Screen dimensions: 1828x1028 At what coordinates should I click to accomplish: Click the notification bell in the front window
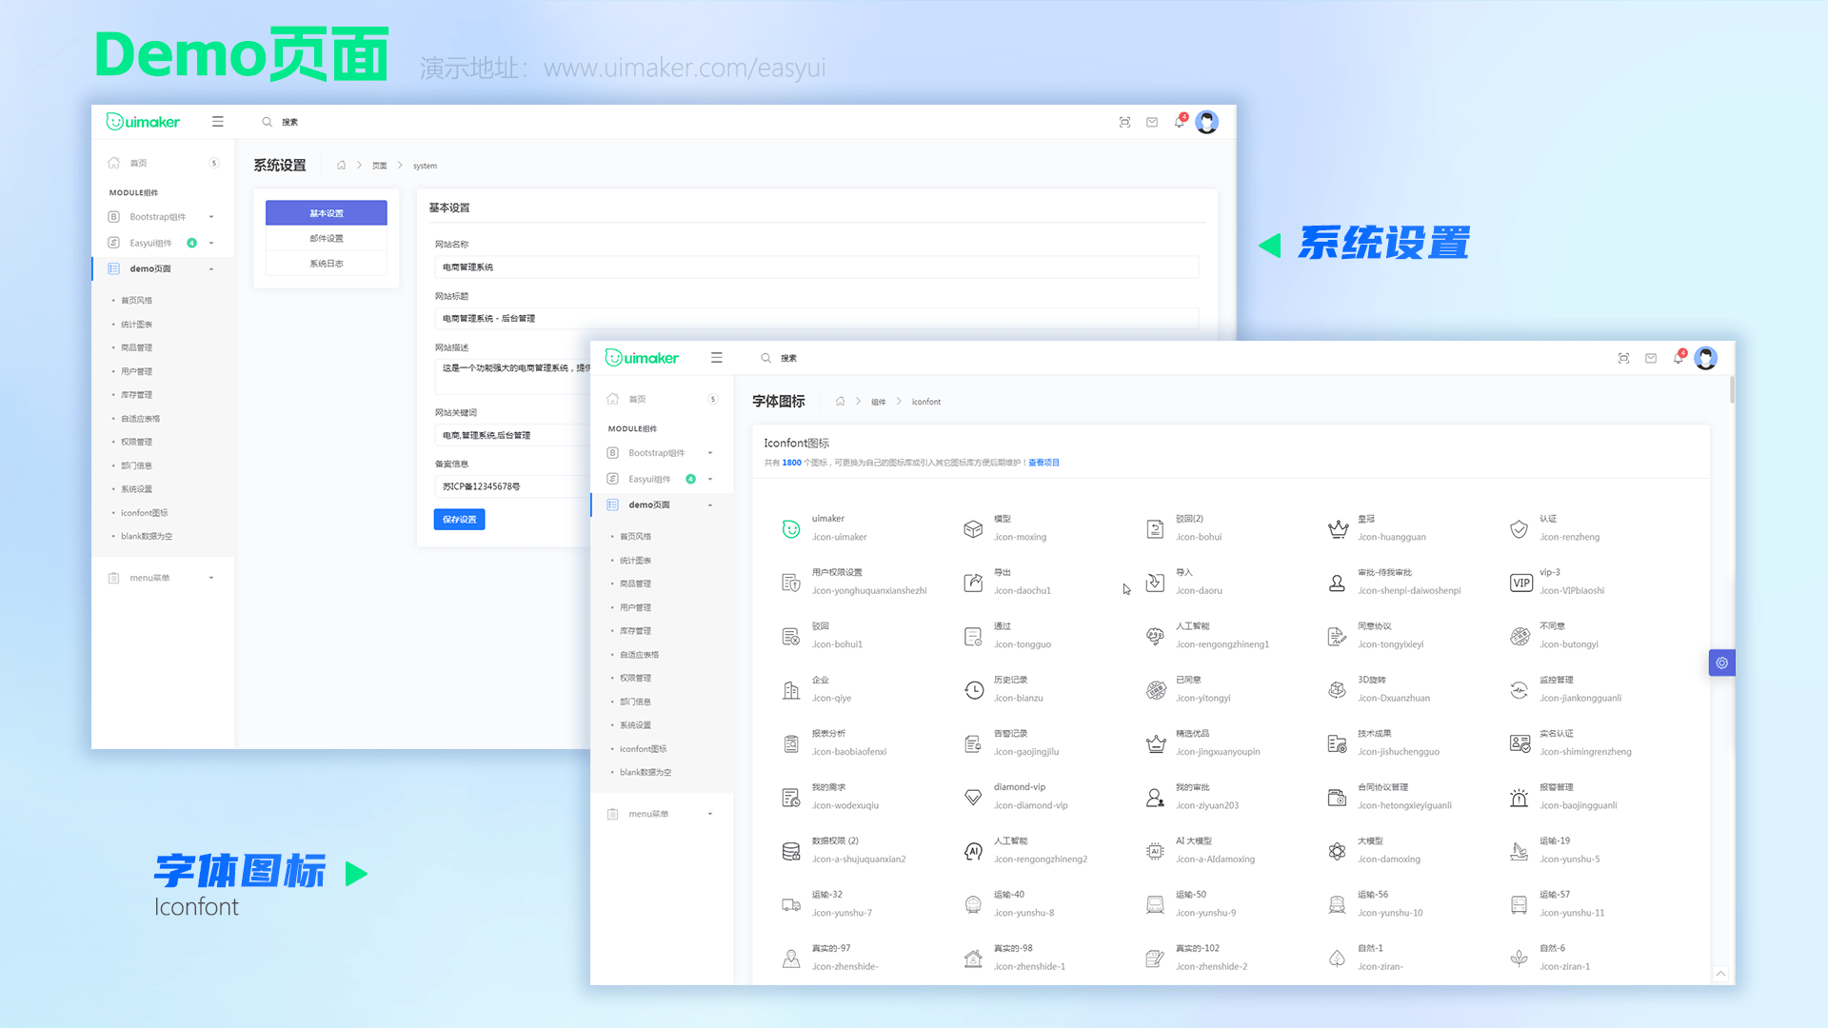click(x=1678, y=359)
